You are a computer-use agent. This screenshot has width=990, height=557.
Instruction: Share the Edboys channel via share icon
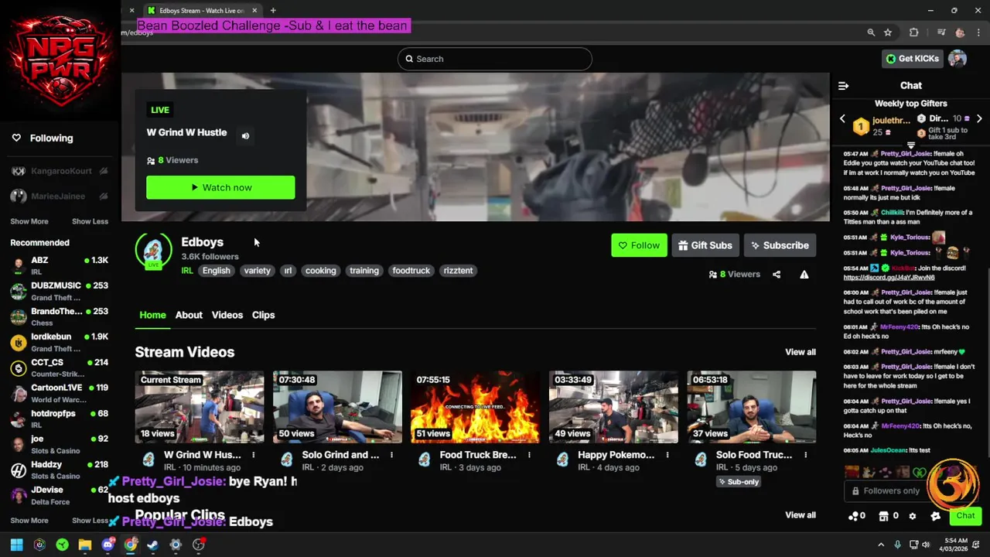pos(777,275)
